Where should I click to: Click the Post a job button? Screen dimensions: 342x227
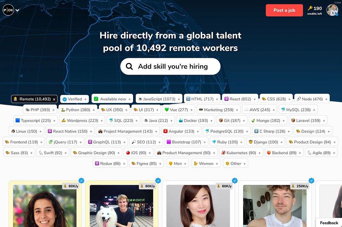tap(284, 10)
